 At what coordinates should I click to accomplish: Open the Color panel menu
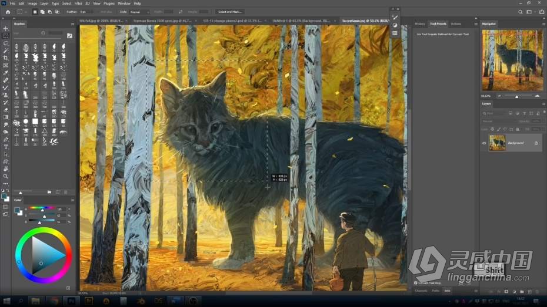72,200
